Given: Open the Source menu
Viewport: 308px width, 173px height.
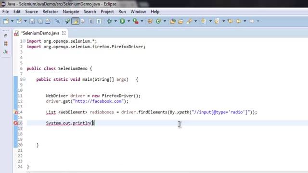Looking at the screenshot, I should coord(31,12).
